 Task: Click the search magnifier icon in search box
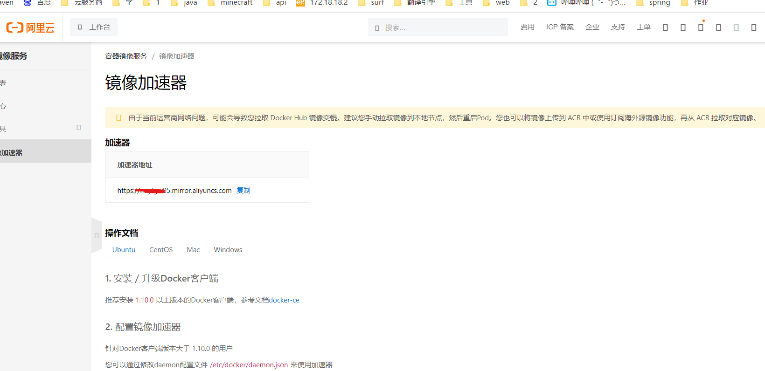pyautogui.click(x=377, y=28)
